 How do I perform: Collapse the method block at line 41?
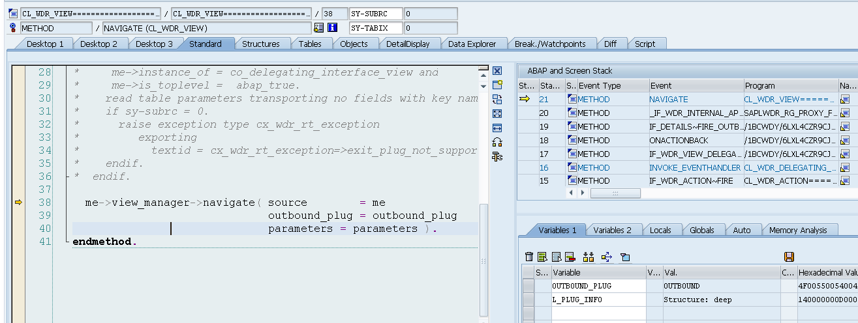coord(67,242)
